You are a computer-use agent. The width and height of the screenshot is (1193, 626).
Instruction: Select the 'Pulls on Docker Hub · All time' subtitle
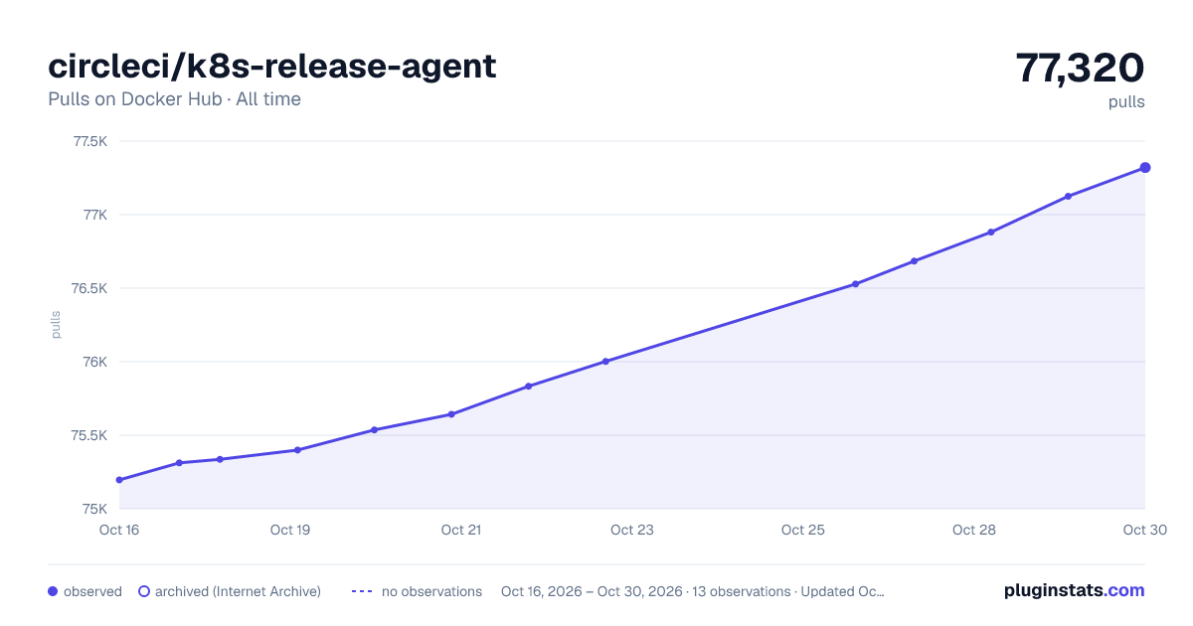point(174,99)
